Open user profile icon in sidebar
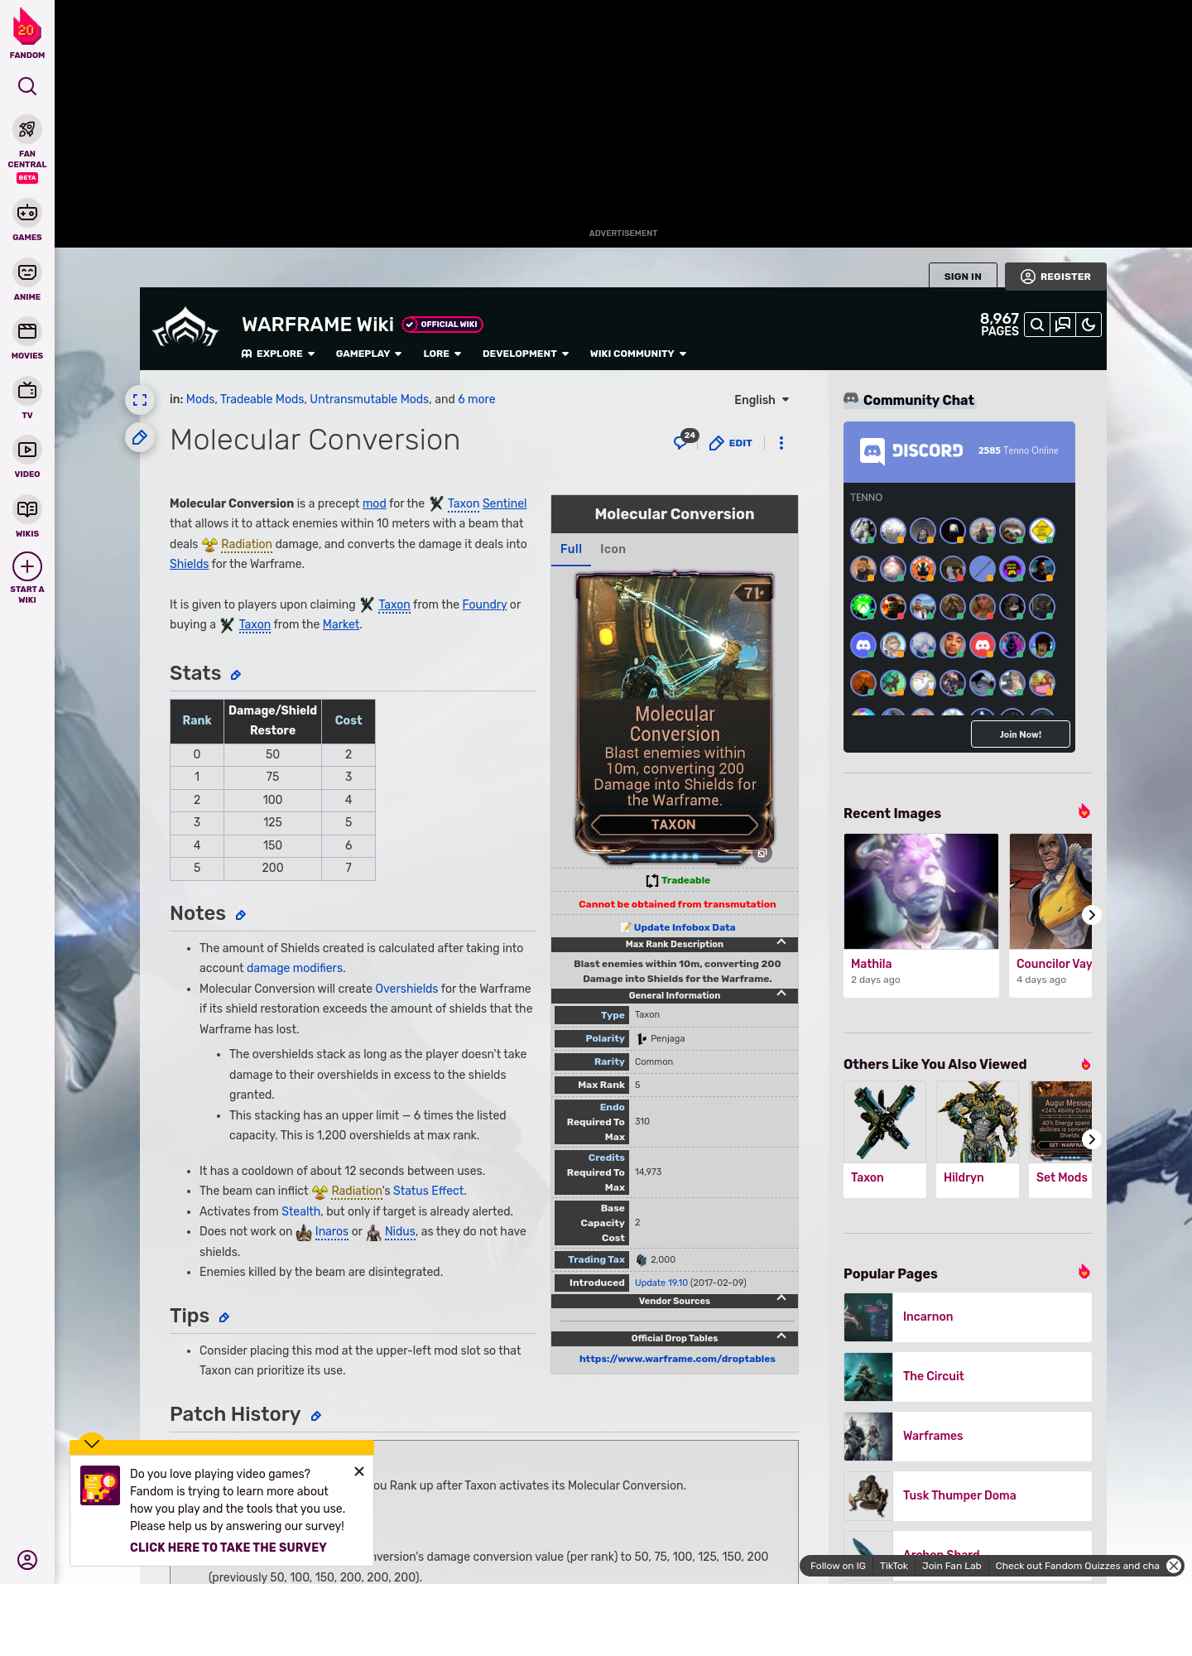Viewport: 1192px width, 1656px height. [27, 1560]
